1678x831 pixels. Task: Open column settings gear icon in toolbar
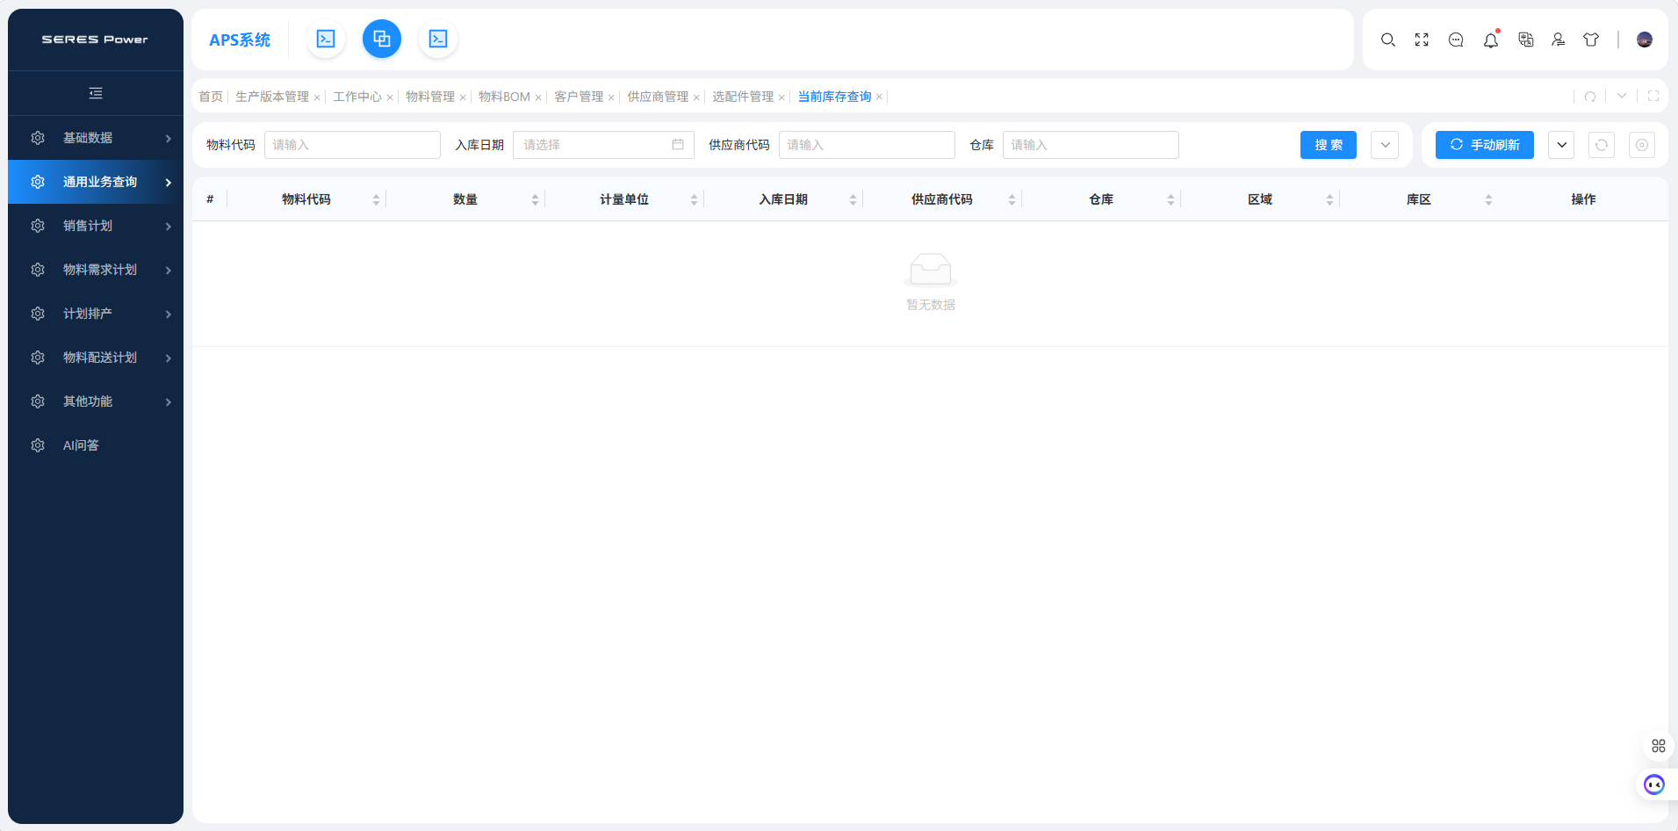pos(1642,145)
